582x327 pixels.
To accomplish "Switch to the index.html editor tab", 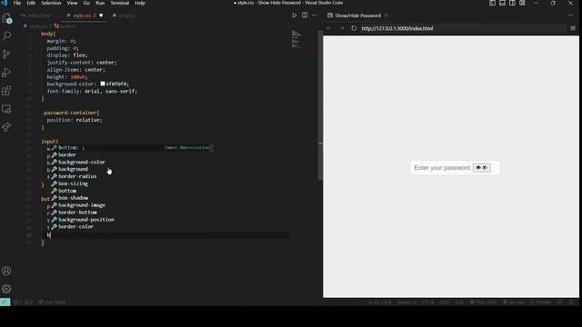I will tap(36, 15).
